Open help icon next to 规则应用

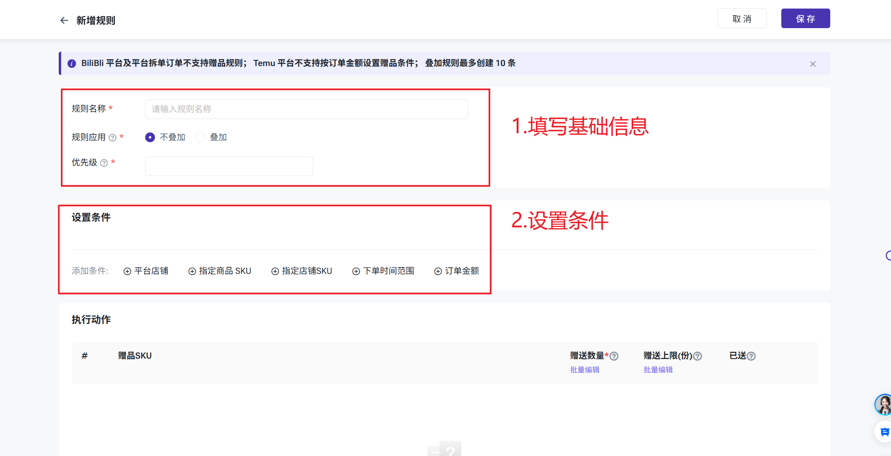[113, 138]
